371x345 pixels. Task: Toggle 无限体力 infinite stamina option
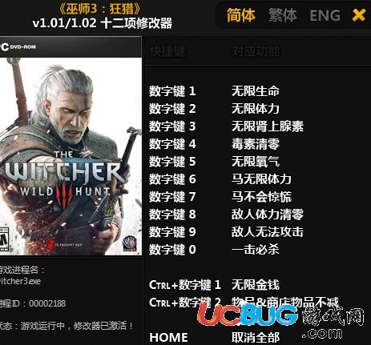256,109
